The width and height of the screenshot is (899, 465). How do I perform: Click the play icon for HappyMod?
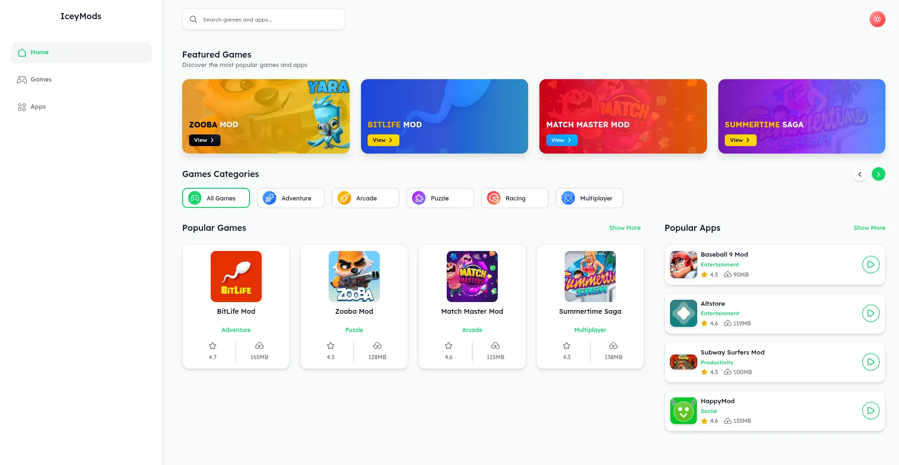[870, 411]
